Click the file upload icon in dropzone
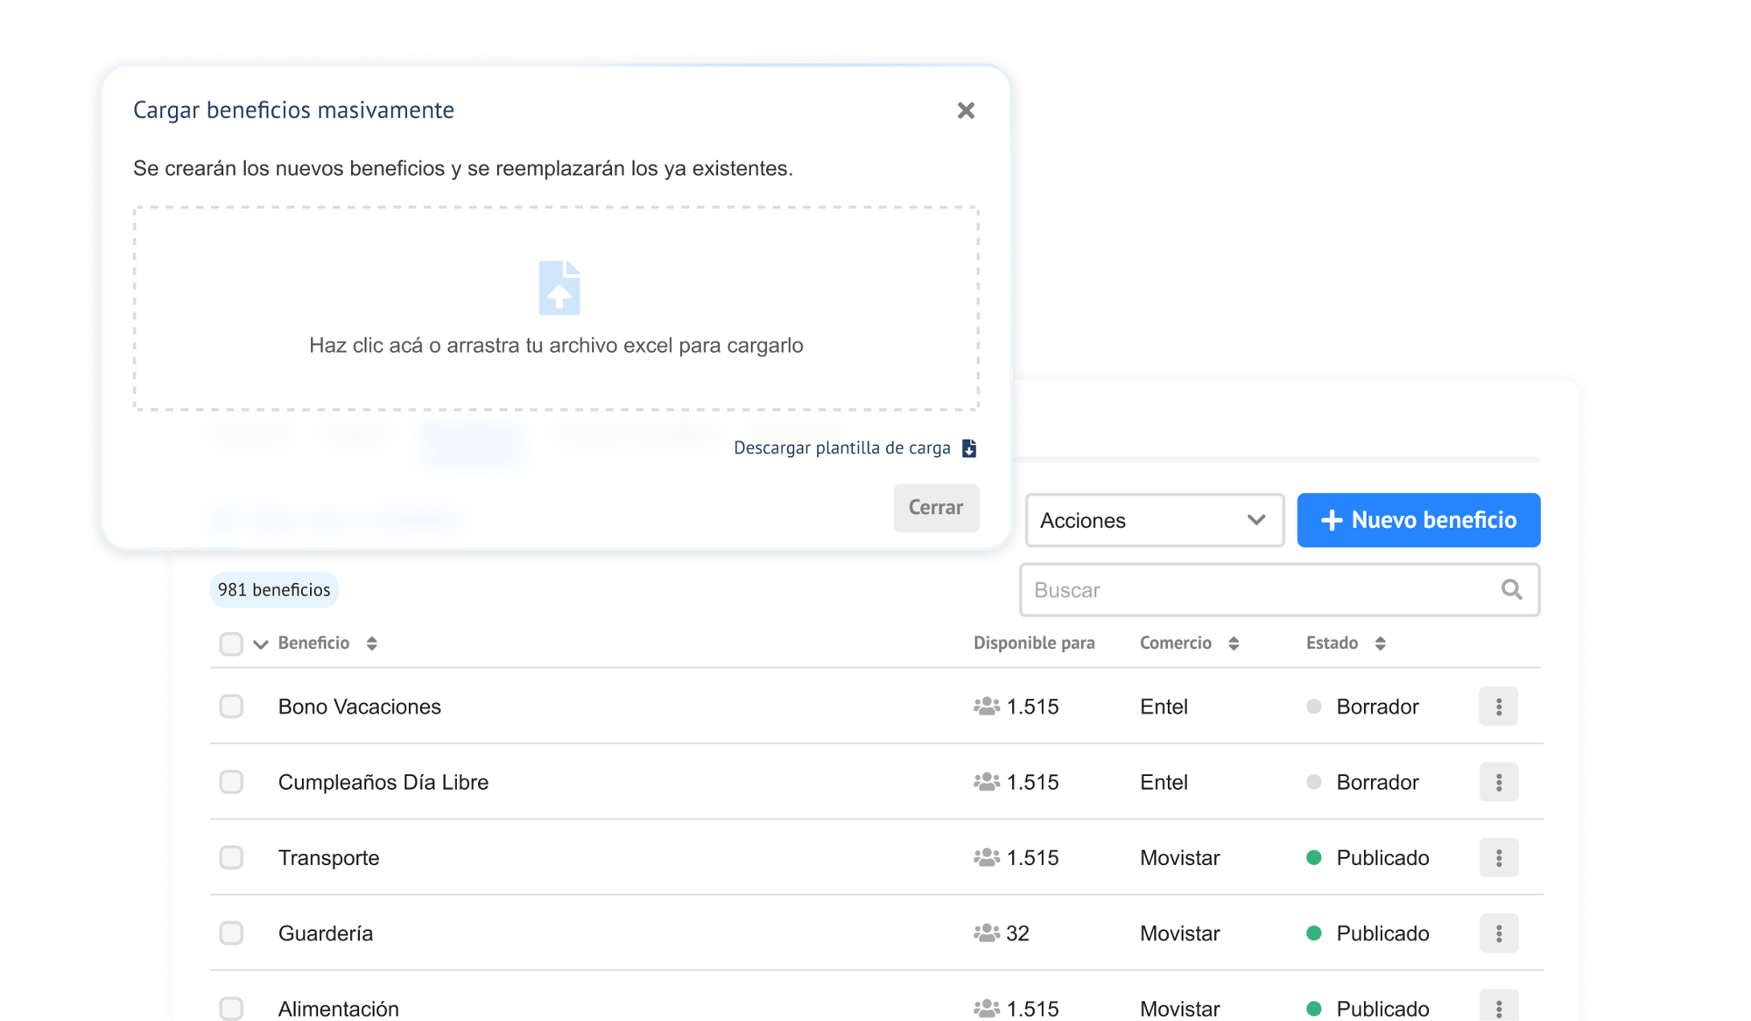The height and width of the screenshot is (1021, 1751). coord(559,288)
